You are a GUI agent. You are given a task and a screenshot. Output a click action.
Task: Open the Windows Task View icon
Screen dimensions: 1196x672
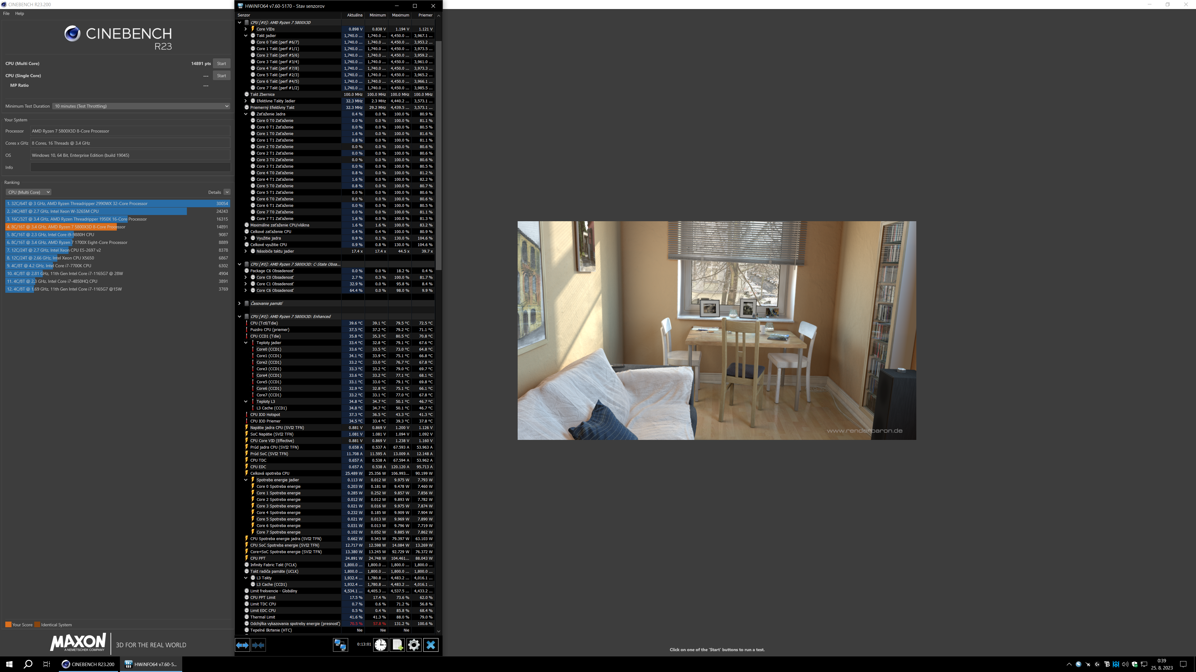(46, 664)
